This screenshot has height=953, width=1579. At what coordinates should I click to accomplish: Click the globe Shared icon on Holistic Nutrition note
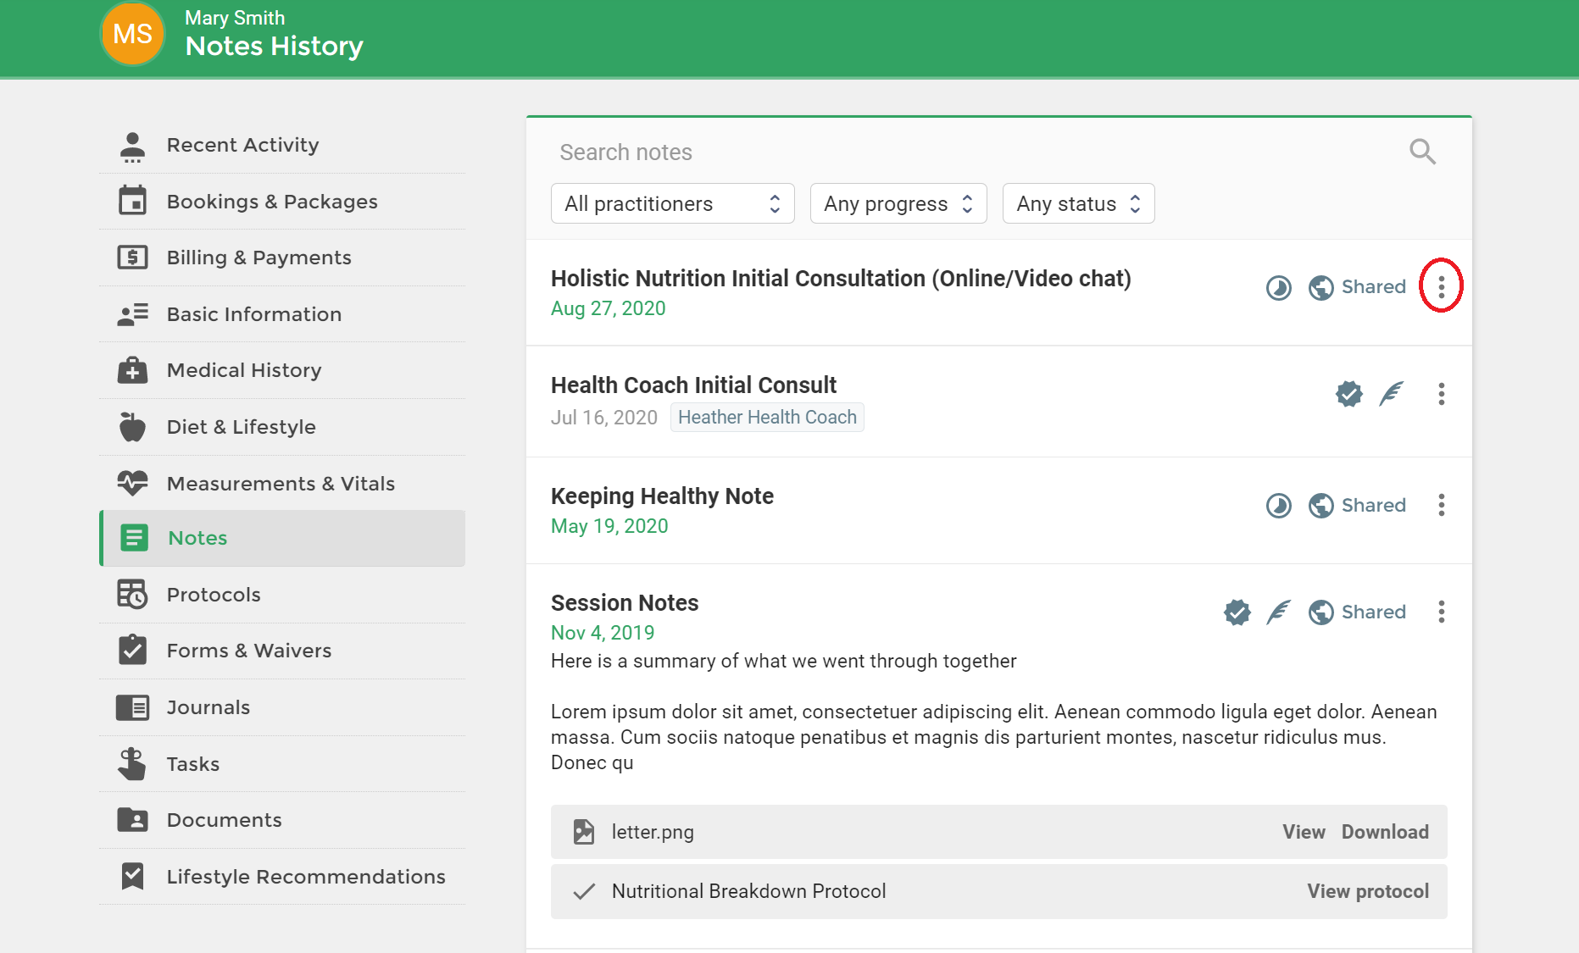[x=1320, y=288]
